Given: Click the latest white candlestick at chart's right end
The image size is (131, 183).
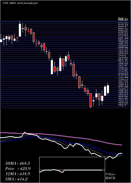Looking at the screenshot, I should click(108, 89).
